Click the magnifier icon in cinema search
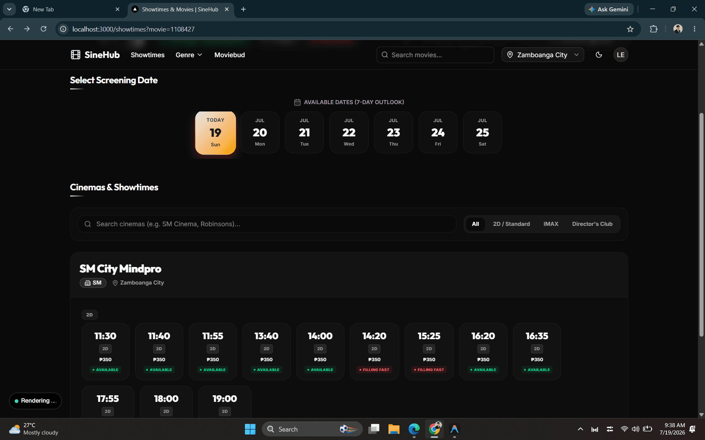The height and width of the screenshot is (440, 705). [x=88, y=224]
